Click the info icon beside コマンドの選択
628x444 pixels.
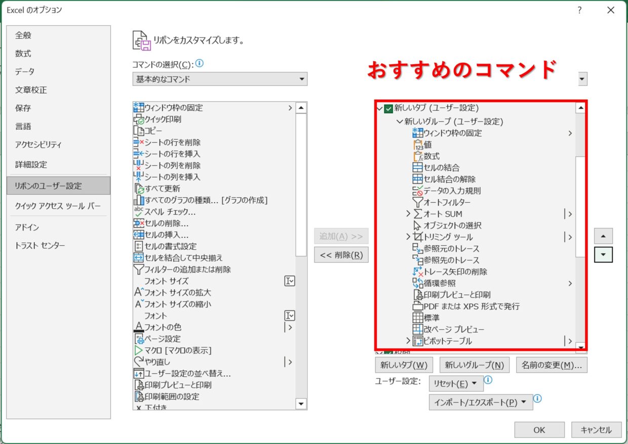click(x=200, y=64)
